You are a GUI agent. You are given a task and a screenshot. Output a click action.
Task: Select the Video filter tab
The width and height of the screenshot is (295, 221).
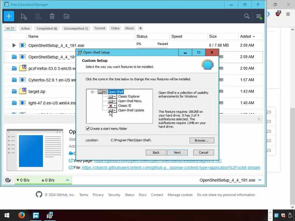(x=115, y=28)
